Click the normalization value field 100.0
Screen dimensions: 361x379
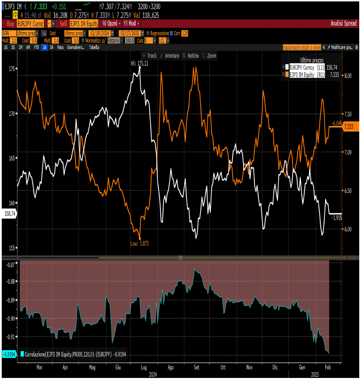click(x=129, y=41)
